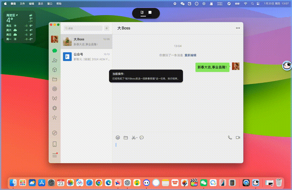Open the three-dot chat info menu
This screenshot has height=190, width=292.
click(238, 28)
